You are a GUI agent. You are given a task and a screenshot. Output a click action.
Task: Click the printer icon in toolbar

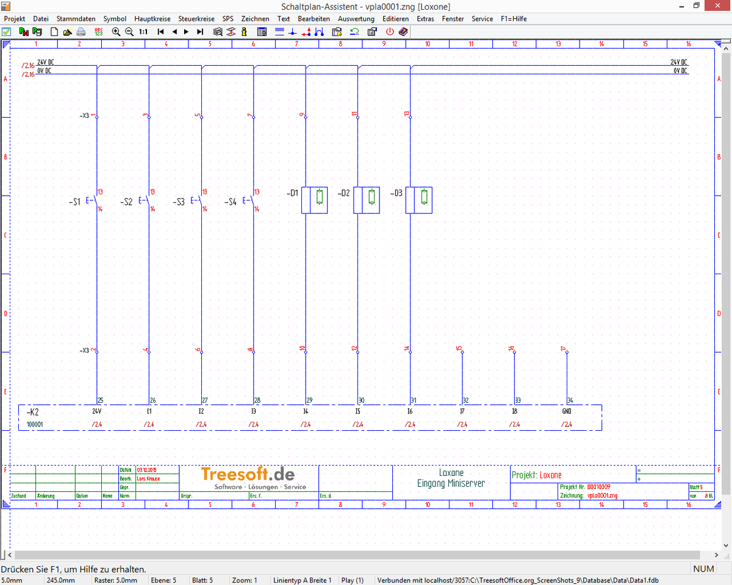[81, 32]
